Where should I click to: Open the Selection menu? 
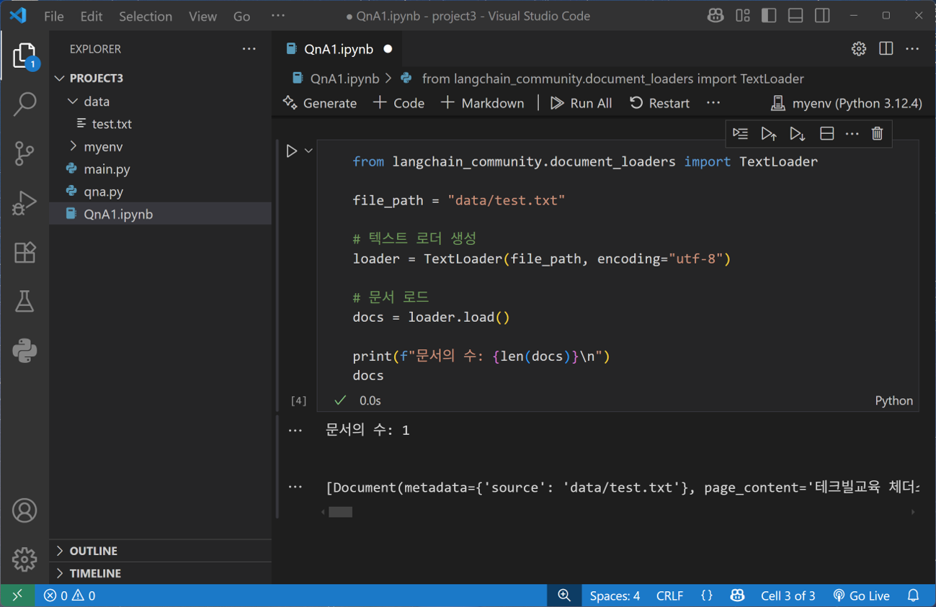click(146, 16)
